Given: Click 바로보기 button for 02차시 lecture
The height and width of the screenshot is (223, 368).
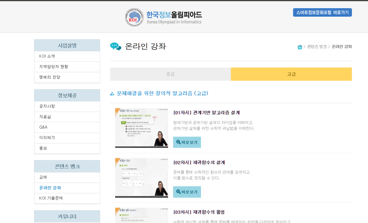Looking at the screenshot, I should [x=187, y=192].
